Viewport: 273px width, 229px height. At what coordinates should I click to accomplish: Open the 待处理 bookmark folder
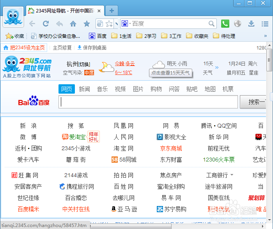point(224,36)
